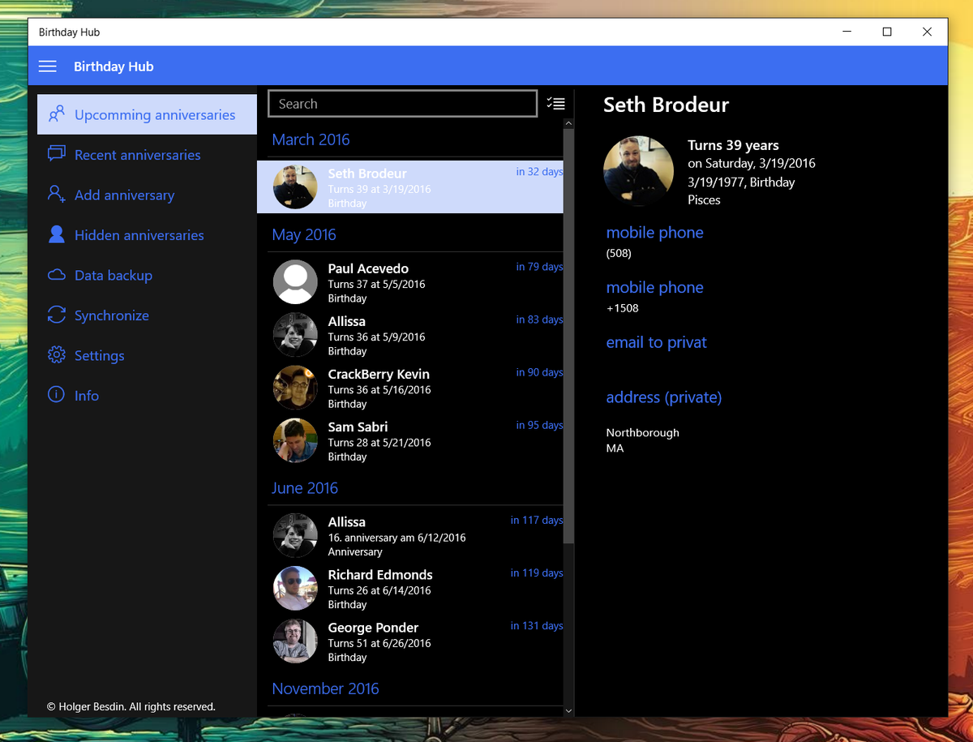Click the Data backup cloud icon

55,275
